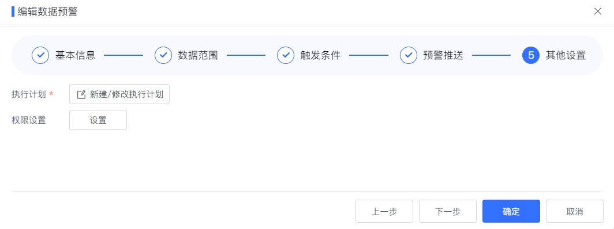Click the checkmark icon for 触发条件 step
The image size is (614, 229).
pyautogui.click(x=286, y=55)
